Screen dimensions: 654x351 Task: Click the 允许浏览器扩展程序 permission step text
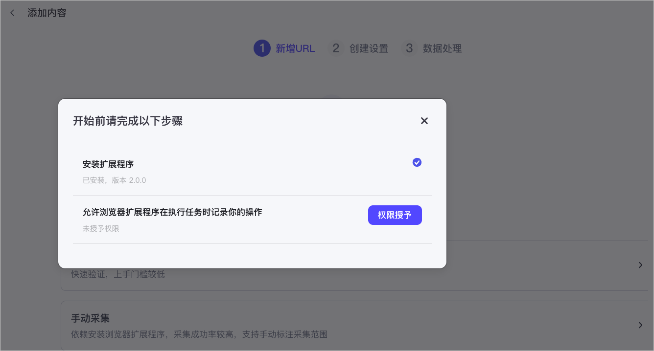pyautogui.click(x=172, y=212)
